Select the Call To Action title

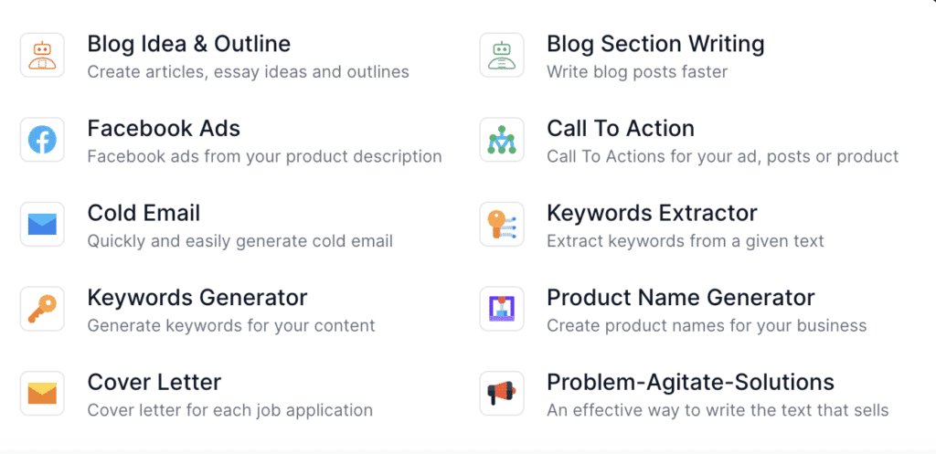tap(621, 129)
